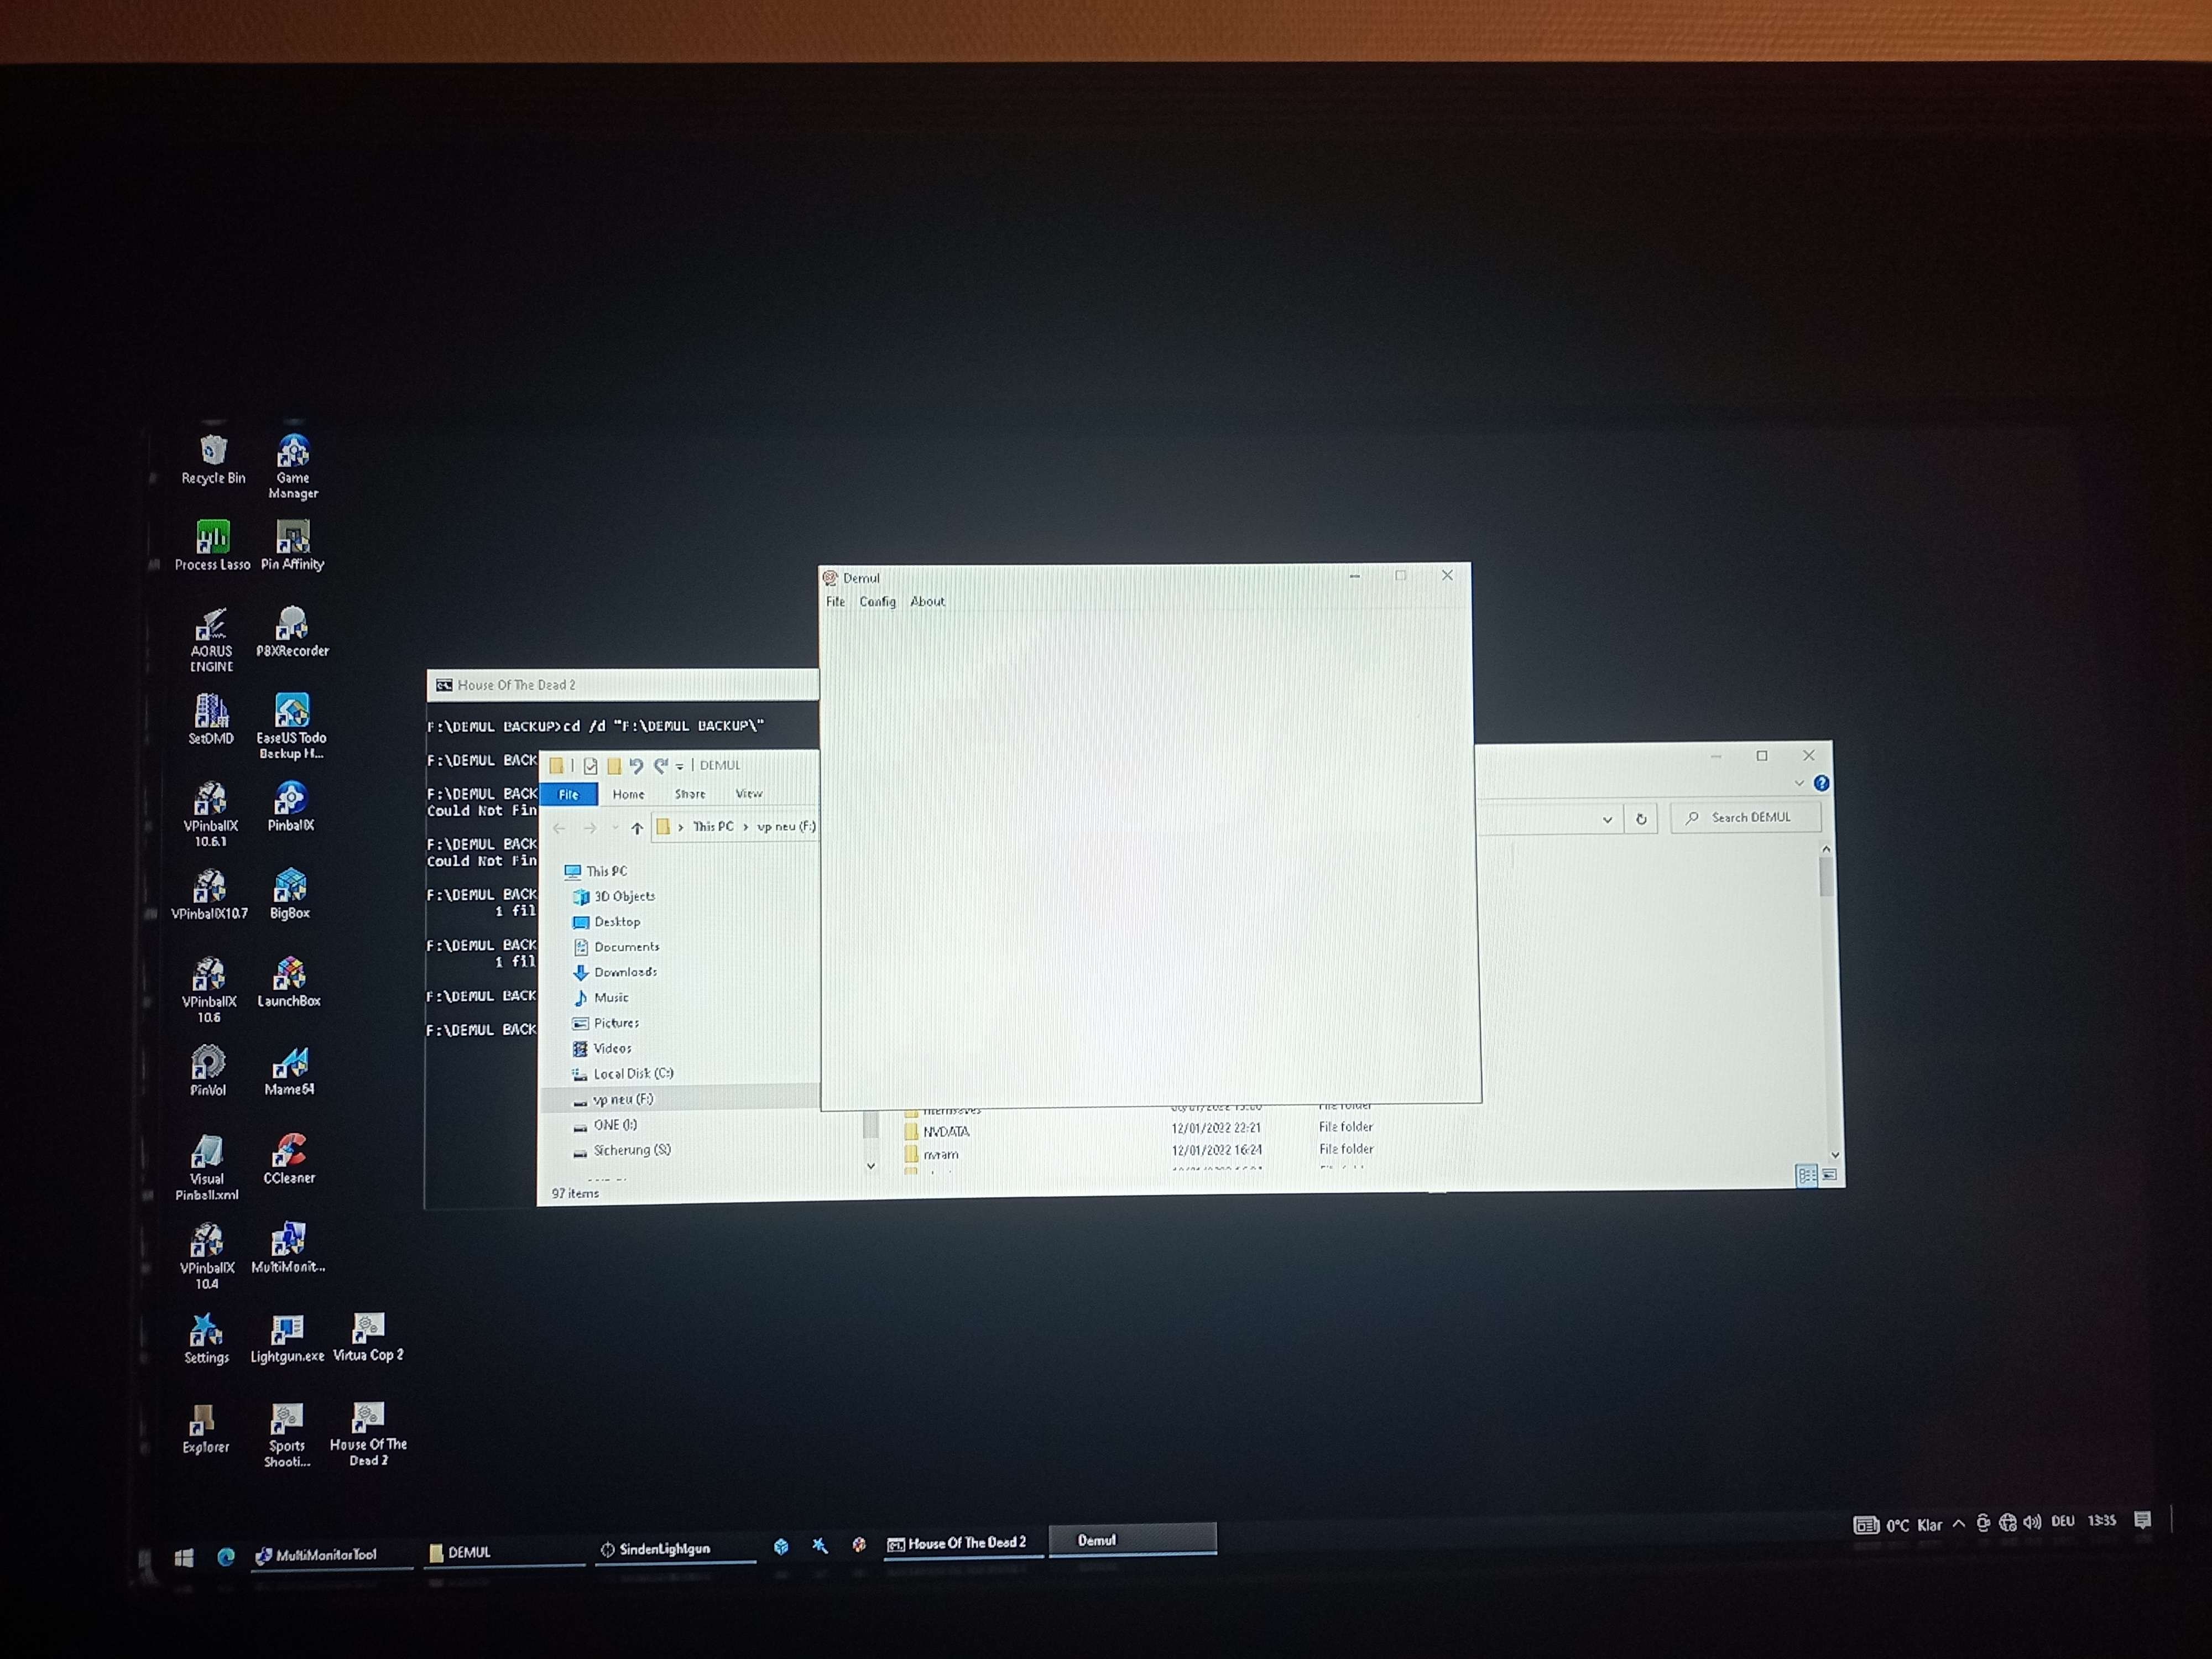The width and height of the screenshot is (2212, 1659).
Task: Open the Explorer desktop shortcut
Action: click(x=205, y=1429)
